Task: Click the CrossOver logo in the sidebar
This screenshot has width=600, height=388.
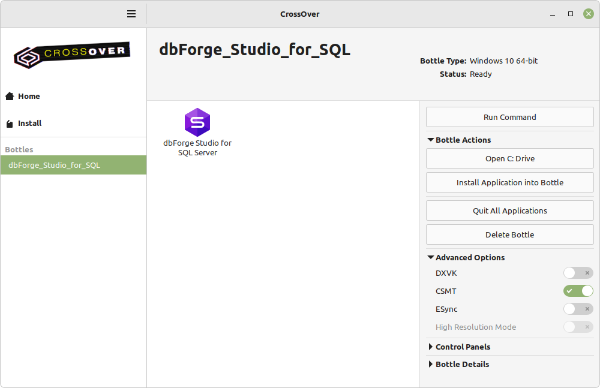Action: [73, 56]
